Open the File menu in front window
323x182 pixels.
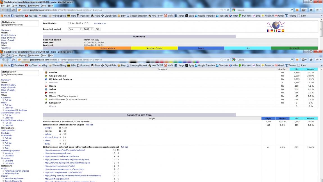[x=3, y=55]
